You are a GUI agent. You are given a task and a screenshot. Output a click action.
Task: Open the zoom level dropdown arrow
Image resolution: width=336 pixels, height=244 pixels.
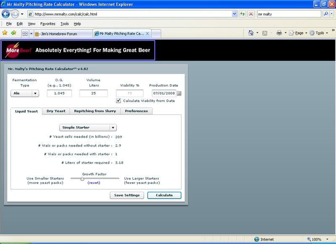327,239
